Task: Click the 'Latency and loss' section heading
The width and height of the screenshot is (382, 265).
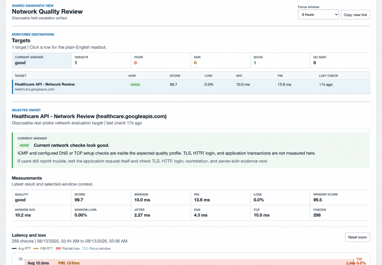Action: click(29, 235)
